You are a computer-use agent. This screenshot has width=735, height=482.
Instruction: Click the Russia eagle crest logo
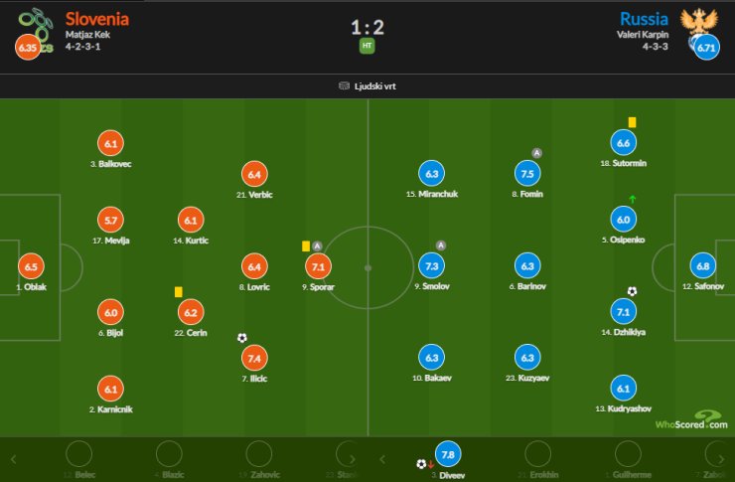click(699, 24)
